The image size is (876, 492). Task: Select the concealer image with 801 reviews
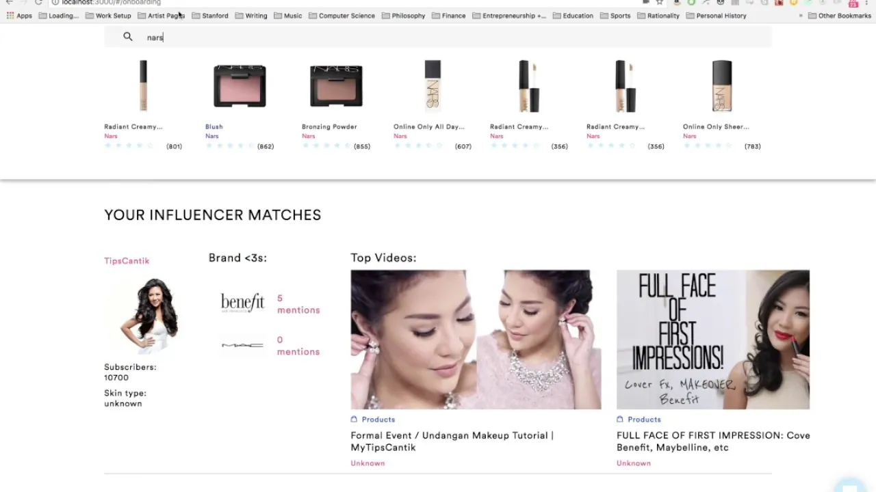tap(143, 86)
